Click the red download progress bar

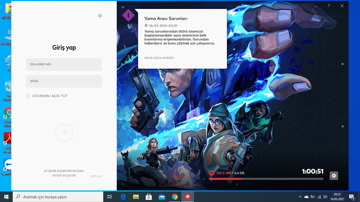tap(266, 179)
